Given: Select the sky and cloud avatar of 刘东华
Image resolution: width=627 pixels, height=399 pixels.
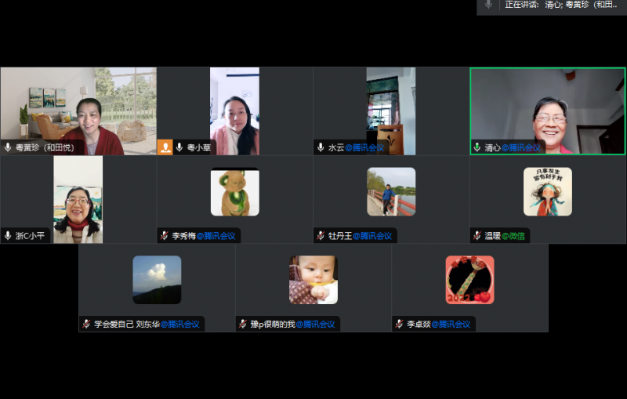Looking at the screenshot, I should tap(157, 280).
